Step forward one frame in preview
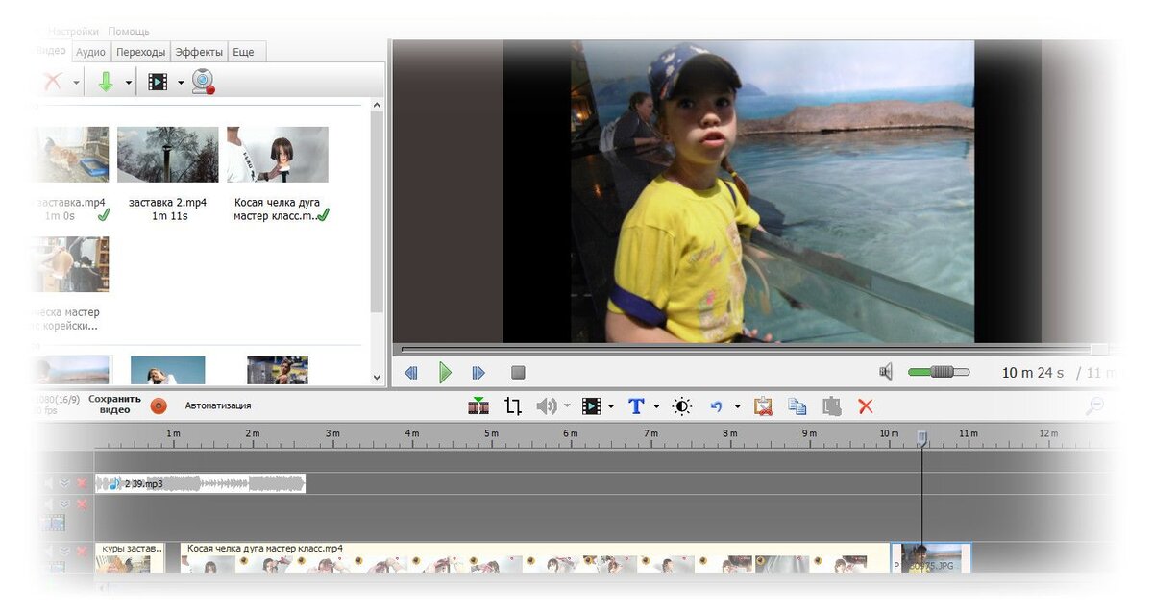 pos(478,372)
